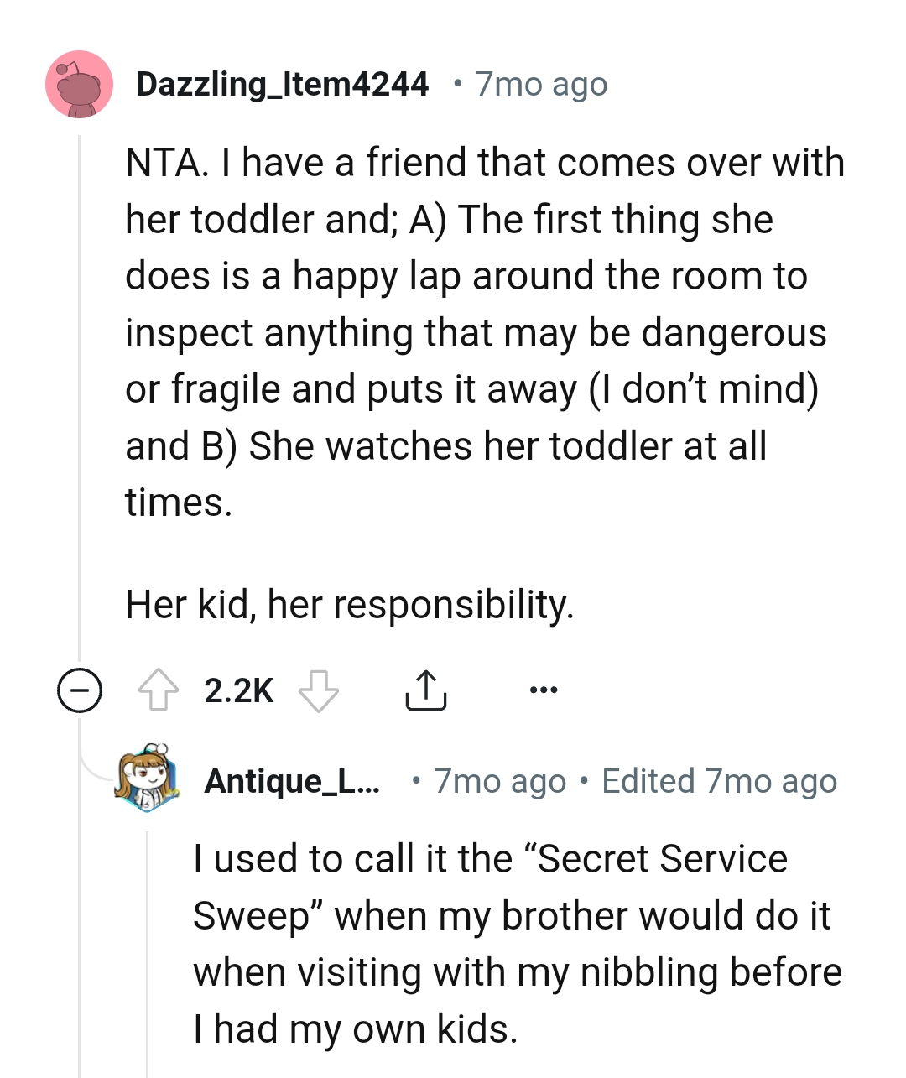Collapse via the thread line beside the NTA paragraph
Viewport: 906px width, 1078px height.
click(x=79, y=378)
